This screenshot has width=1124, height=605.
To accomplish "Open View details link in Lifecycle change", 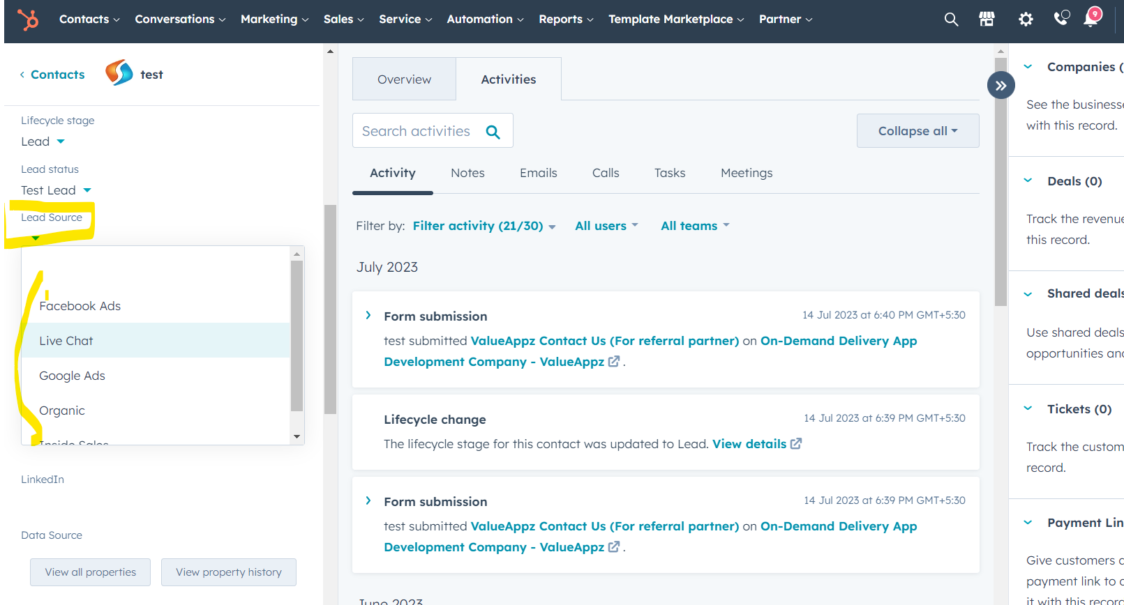I will (749, 444).
